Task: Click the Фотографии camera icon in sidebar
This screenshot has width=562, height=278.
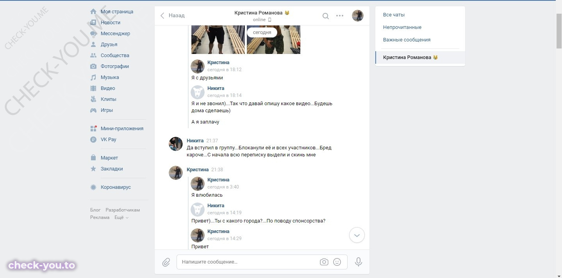Action: pos(93,66)
